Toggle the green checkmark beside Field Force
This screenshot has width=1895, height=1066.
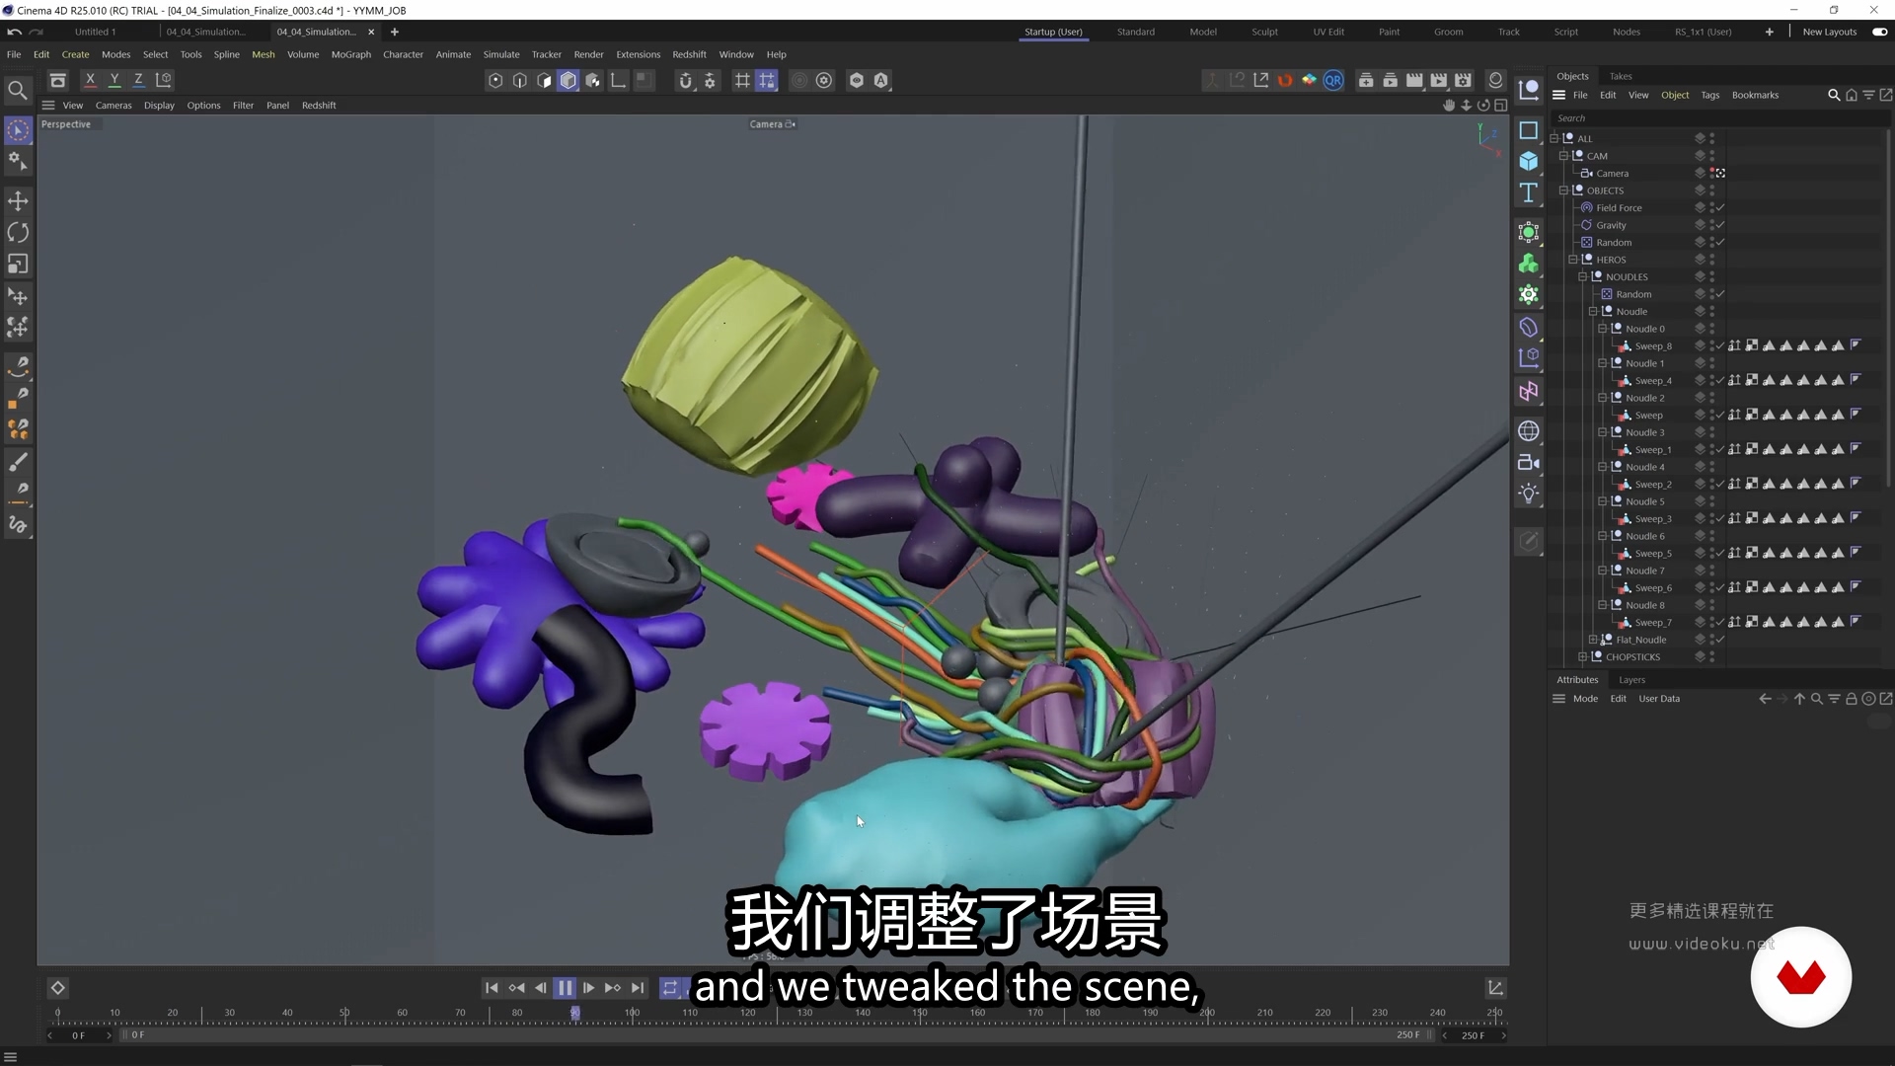(x=1718, y=207)
